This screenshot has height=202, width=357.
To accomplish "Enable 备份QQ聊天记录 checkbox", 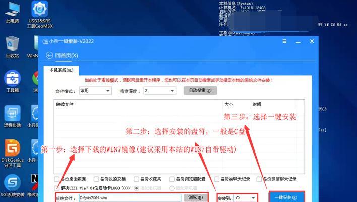I will click(x=217, y=179).
